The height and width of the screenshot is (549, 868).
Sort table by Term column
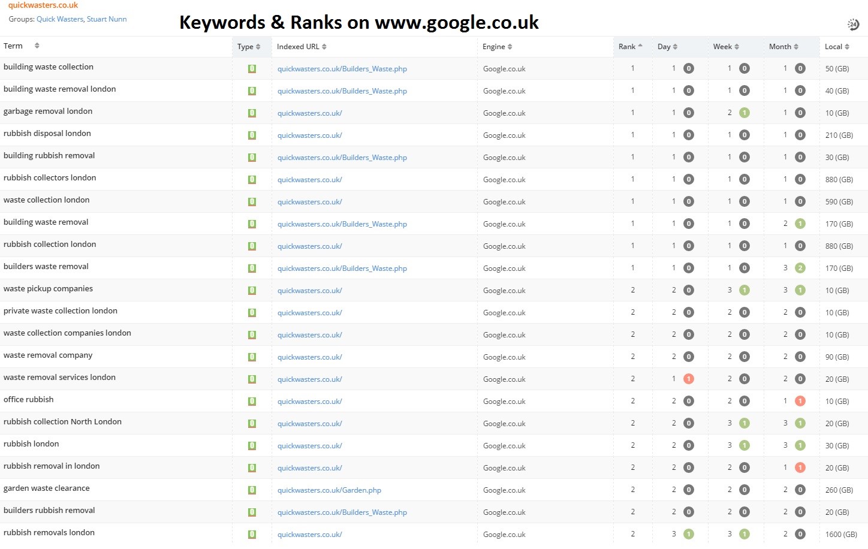tap(22, 46)
